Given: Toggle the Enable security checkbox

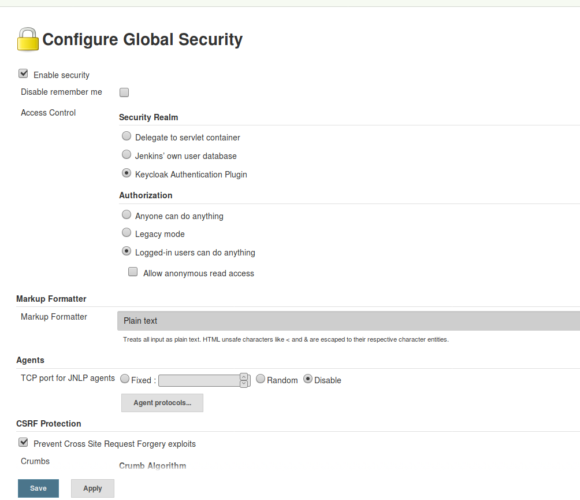Looking at the screenshot, I should (23, 73).
